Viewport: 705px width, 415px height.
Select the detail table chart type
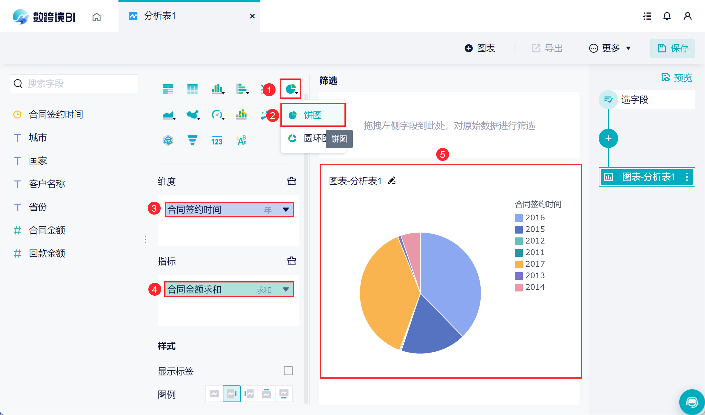click(193, 89)
